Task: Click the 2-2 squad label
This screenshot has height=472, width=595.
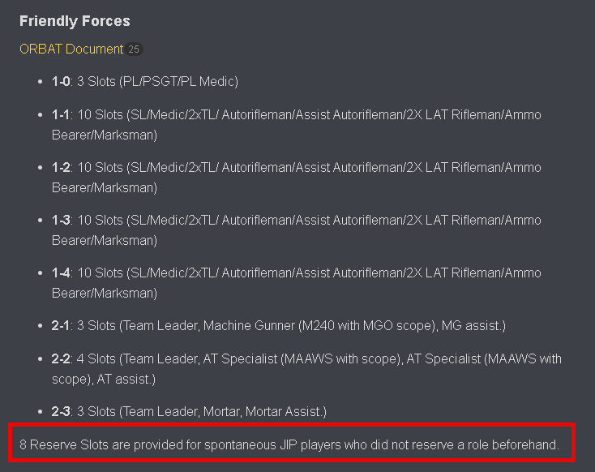Action: click(61, 358)
